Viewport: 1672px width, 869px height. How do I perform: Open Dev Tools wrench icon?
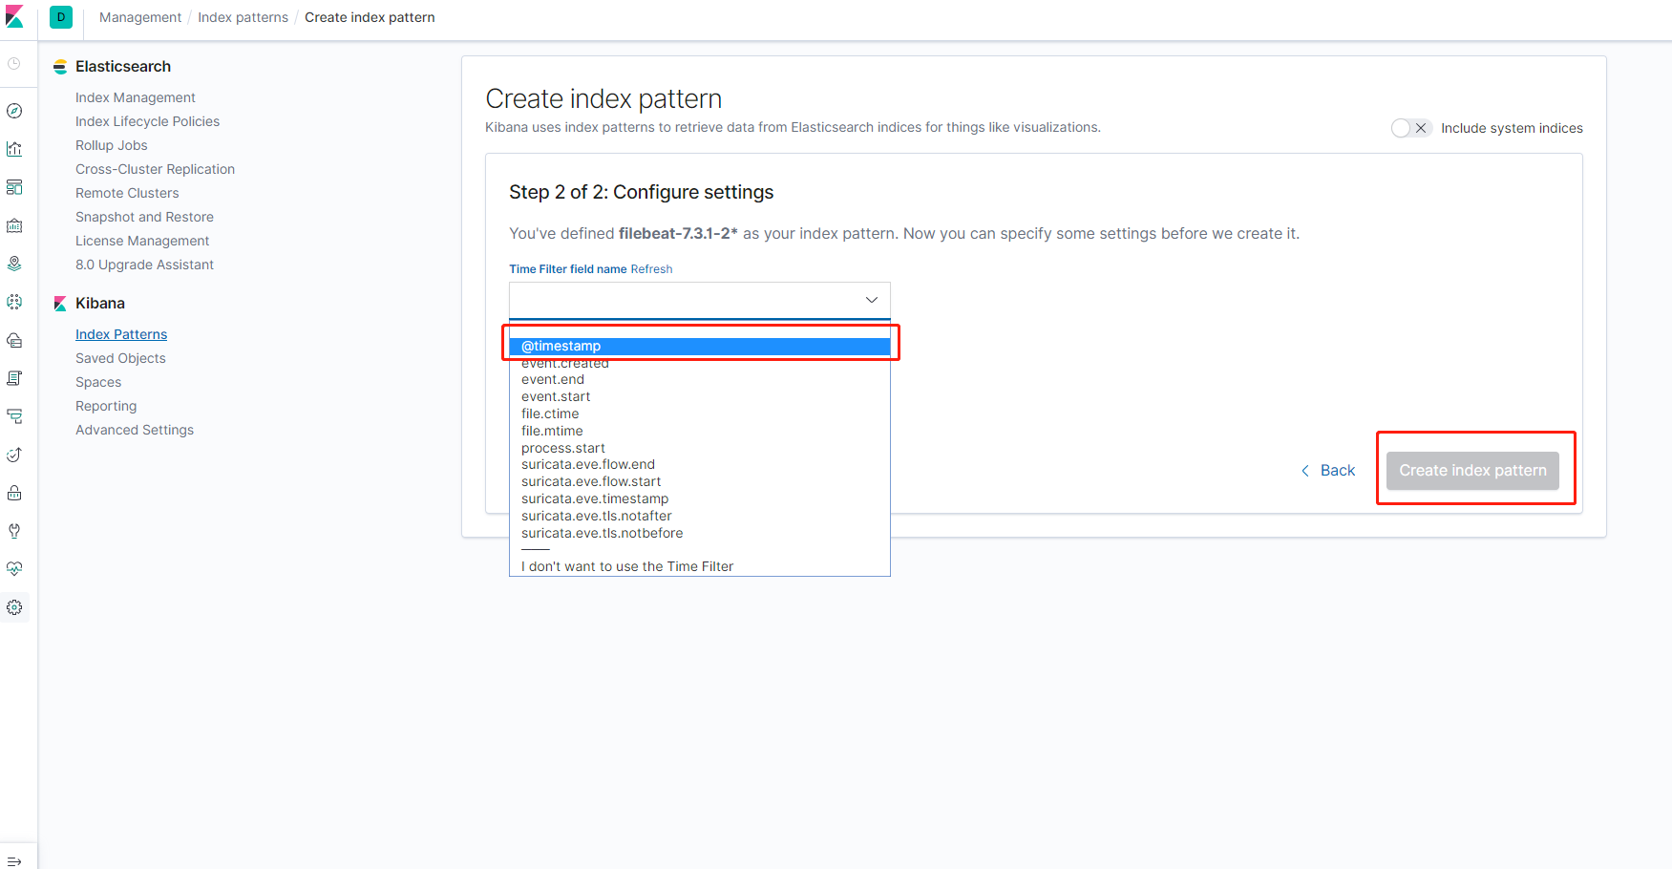tap(14, 531)
